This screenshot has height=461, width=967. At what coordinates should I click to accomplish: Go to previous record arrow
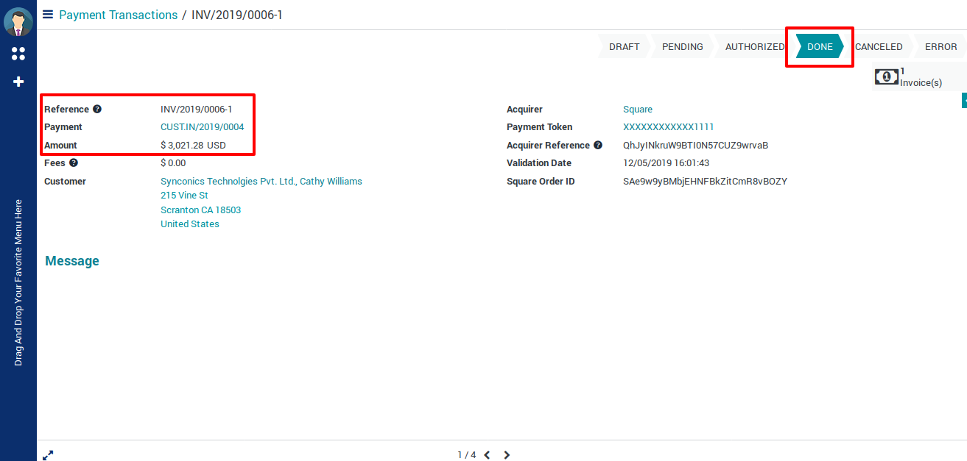pyautogui.click(x=487, y=455)
